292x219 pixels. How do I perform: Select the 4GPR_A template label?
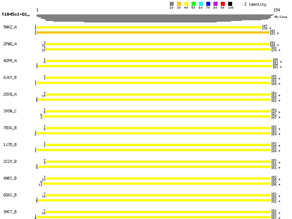point(10,61)
